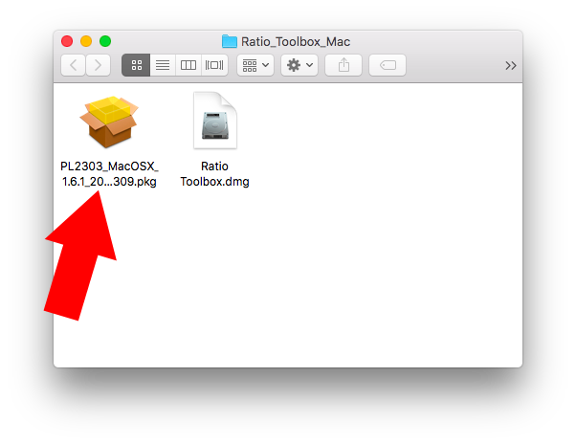Select the Ratio Toolbox.dmg disk image icon

tap(215, 121)
